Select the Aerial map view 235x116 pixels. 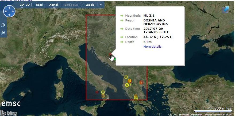coord(54,5)
